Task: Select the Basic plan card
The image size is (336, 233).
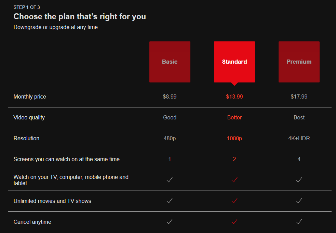Action: [170, 62]
